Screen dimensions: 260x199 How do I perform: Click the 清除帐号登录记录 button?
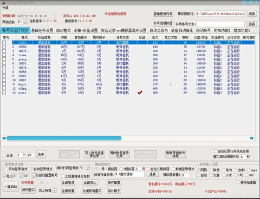point(120,154)
